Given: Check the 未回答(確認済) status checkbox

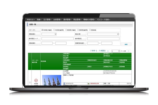Looking at the screenshot, I should tap(54, 30).
